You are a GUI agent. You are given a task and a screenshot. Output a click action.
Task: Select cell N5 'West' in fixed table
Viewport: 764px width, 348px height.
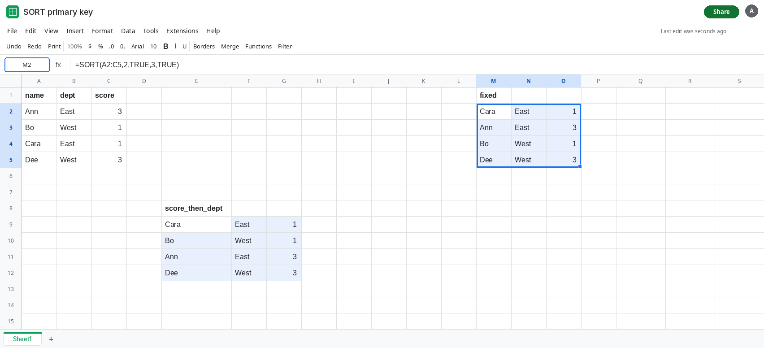pos(529,160)
